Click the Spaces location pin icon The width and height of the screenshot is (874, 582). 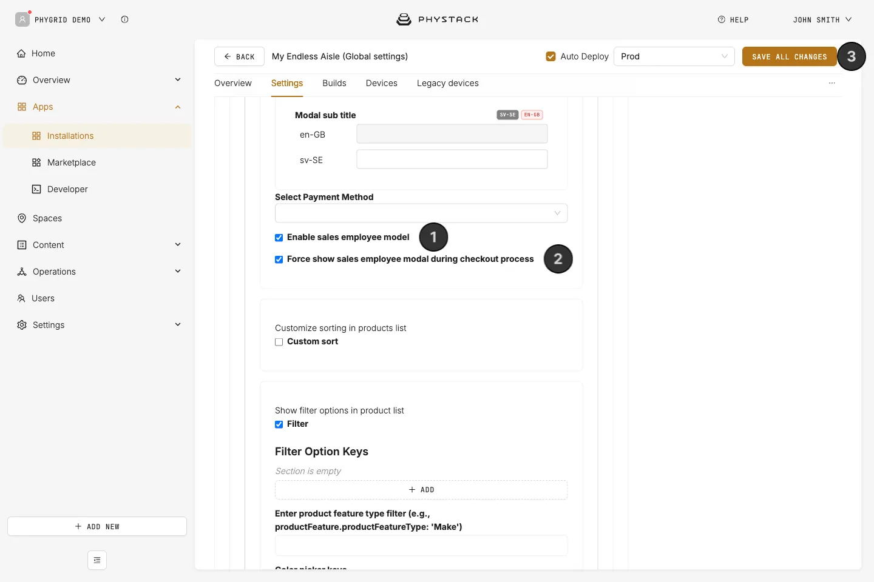pos(22,218)
